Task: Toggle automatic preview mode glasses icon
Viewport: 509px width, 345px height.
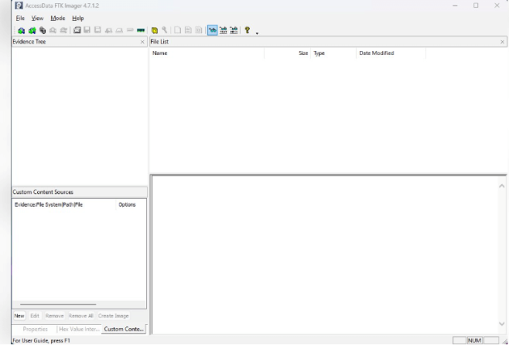Action: pyautogui.click(x=212, y=31)
